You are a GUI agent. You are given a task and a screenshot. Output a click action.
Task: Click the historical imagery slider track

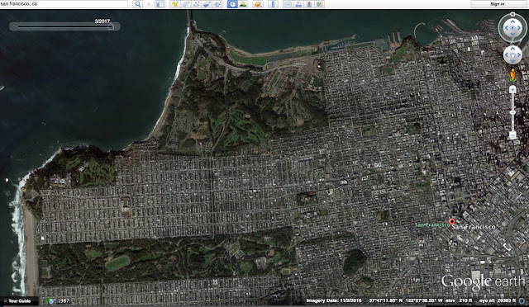(x=64, y=26)
